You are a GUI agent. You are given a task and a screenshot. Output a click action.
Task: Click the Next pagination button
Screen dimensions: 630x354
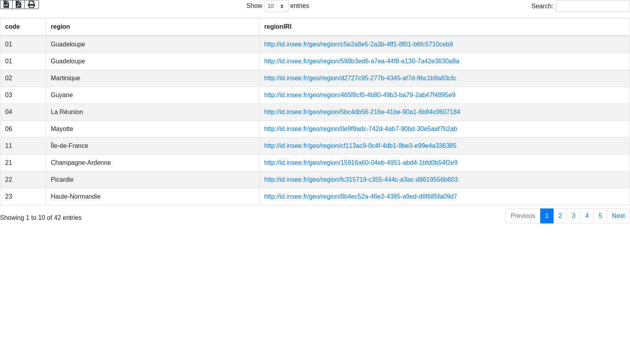(618, 216)
